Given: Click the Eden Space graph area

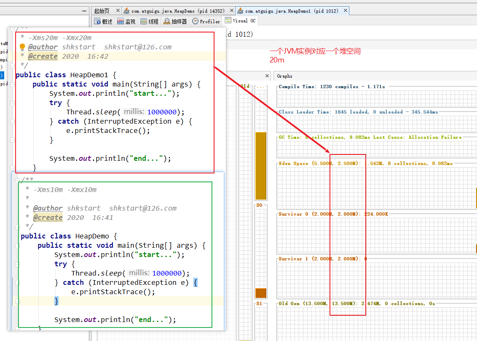Looking at the screenshot, I should click(377, 188).
